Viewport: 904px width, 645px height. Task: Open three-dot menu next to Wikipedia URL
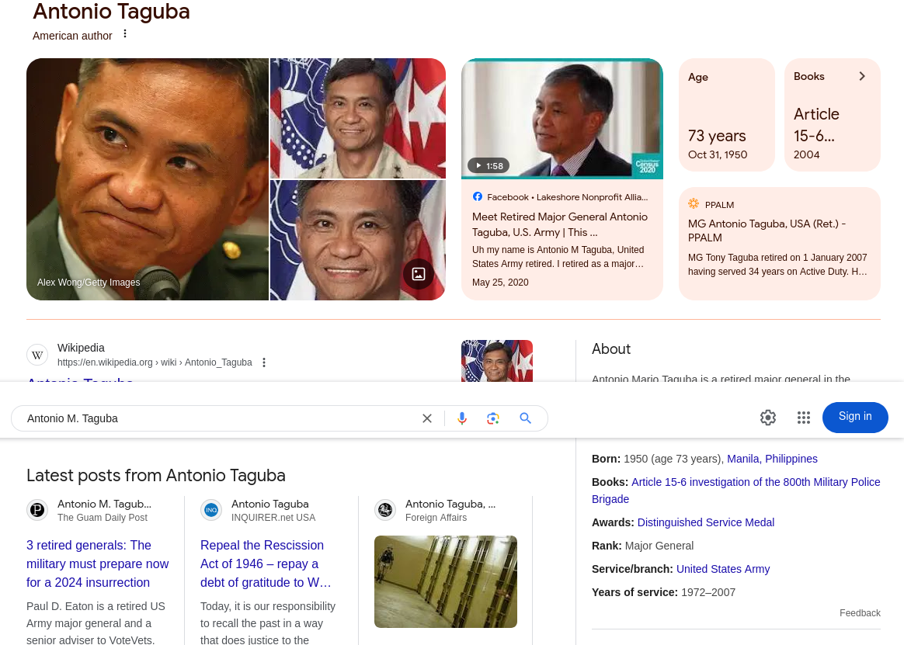(264, 362)
